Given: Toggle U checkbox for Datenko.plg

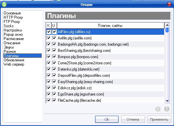Looking at the screenshot, I should click(54, 69).
